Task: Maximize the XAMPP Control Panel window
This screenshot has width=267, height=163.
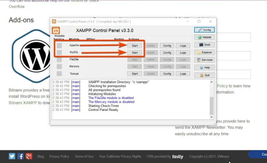Action: pyautogui.click(x=199, y=21)
